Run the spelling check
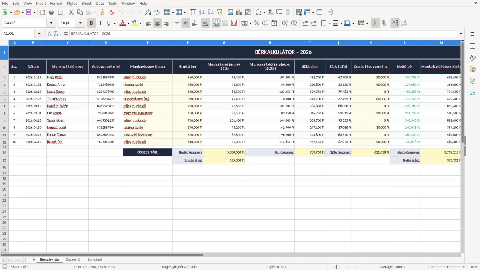The image size is (480, 270). (157, 12)
